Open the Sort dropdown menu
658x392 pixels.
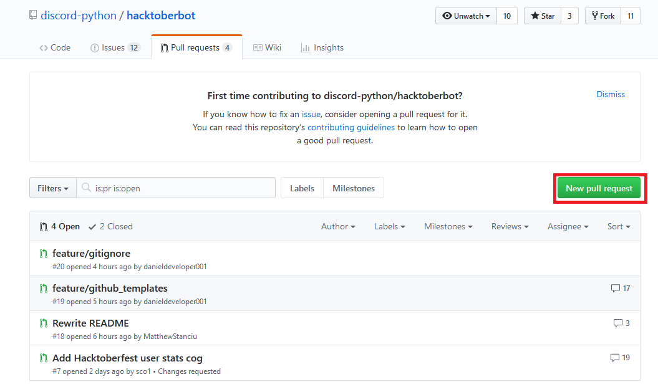click(x=619, y=227)
